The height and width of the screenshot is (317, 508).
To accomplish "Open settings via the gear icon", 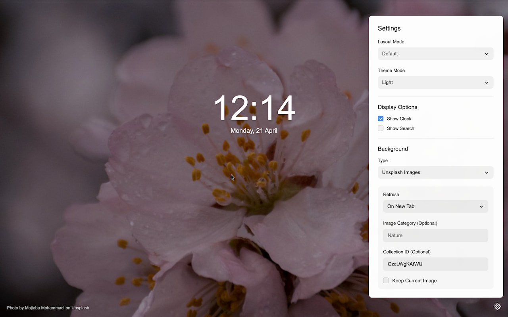I will point(497,306).
